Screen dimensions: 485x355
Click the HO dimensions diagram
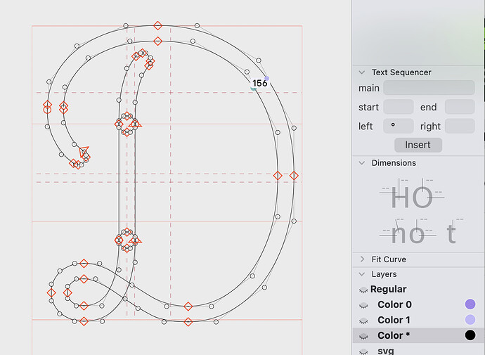[412, 197]
